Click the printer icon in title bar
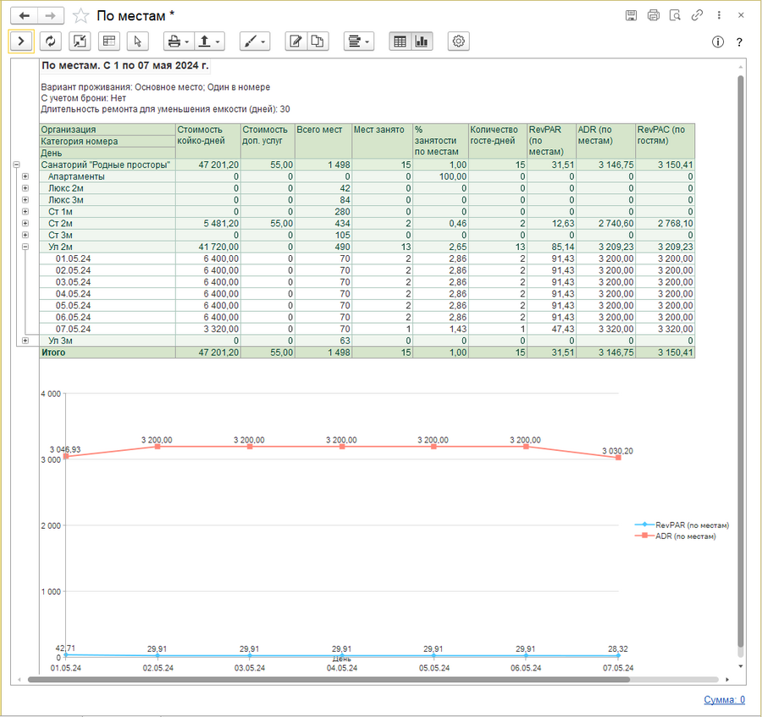 click(x=653, y=15)
